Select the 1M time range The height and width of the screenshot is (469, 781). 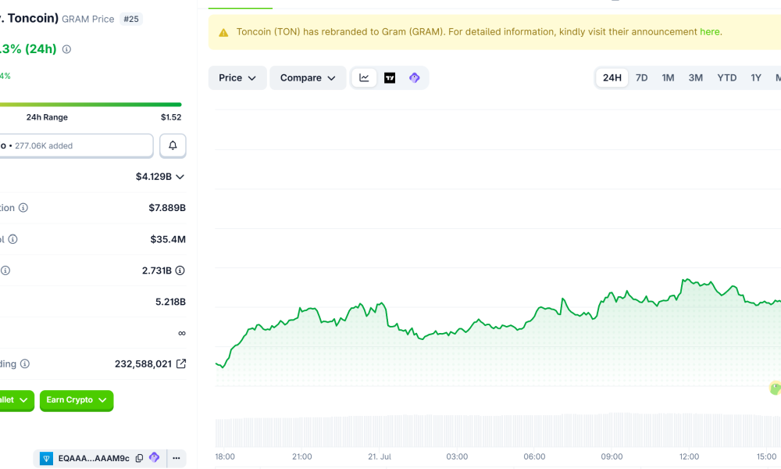tap(668, 77)
